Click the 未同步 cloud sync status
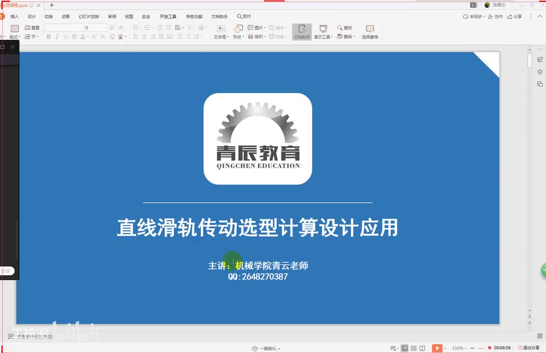 (x=473, y=16)
